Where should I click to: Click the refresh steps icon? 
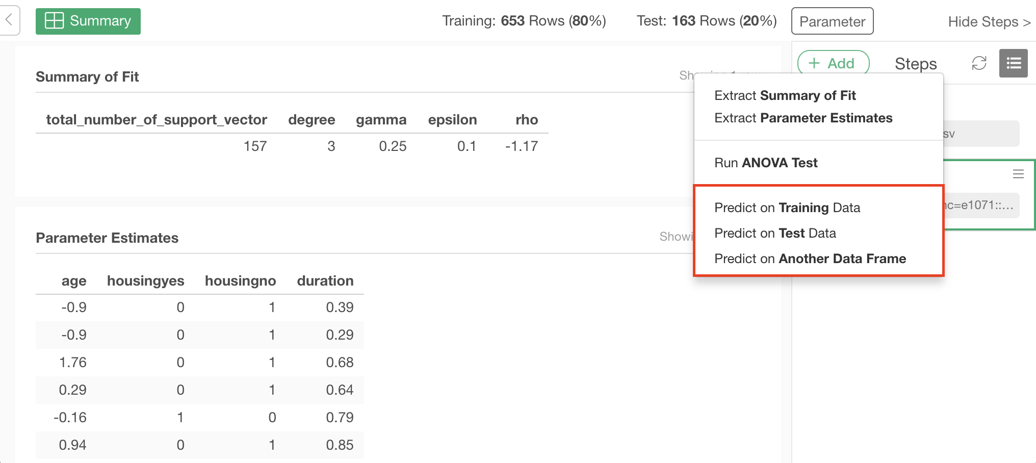[979, 63]
